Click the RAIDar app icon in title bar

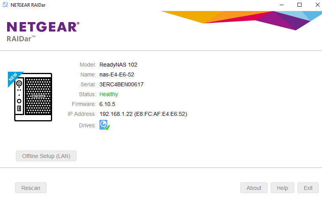[5, 5]
